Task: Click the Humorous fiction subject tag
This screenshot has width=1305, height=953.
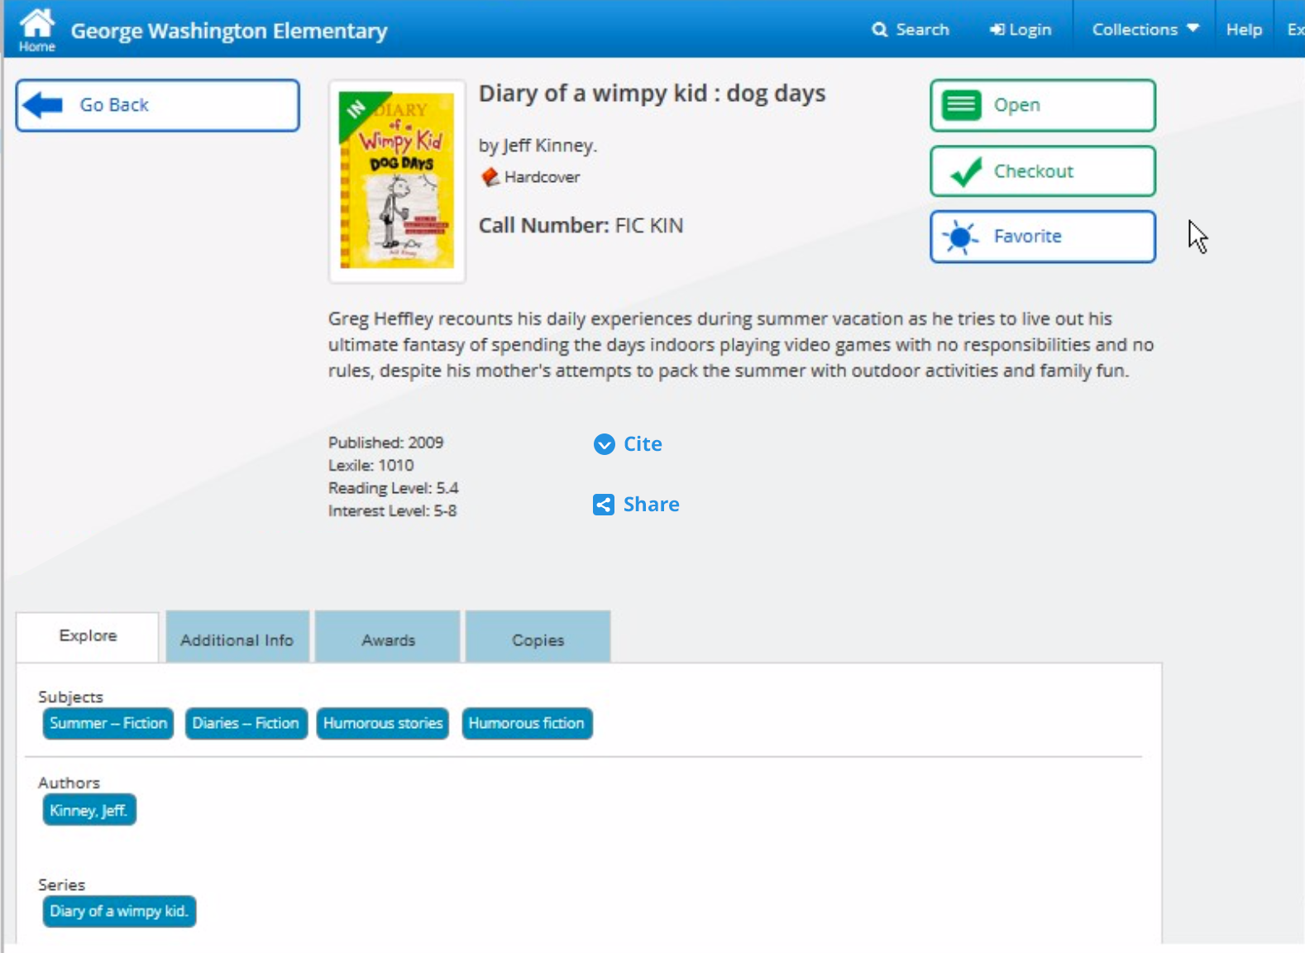Action: (527, 724)
